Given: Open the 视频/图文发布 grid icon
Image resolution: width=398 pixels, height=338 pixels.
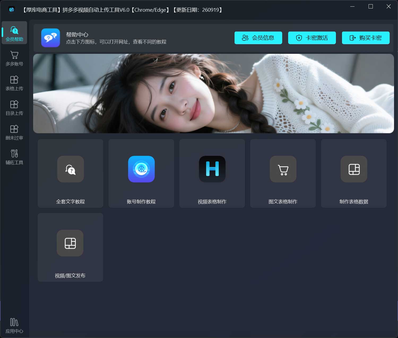Looking at the screenshot, I should point(70,243).
